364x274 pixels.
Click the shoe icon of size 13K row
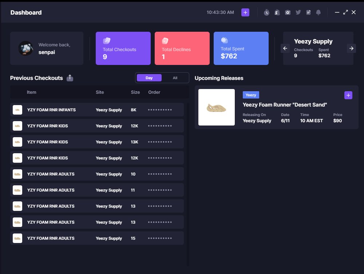17,142
